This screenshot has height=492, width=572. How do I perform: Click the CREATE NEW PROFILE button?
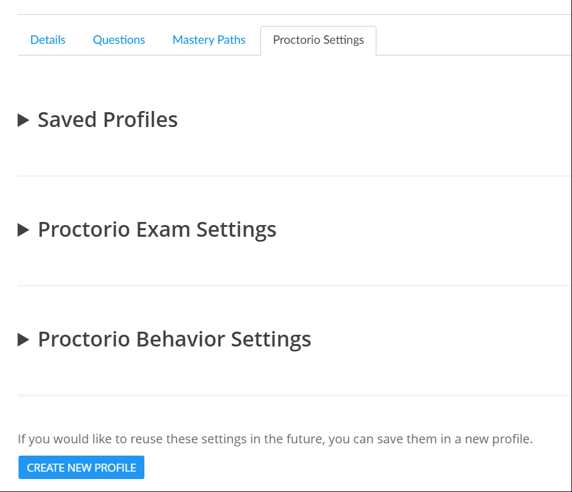(81, 467)
